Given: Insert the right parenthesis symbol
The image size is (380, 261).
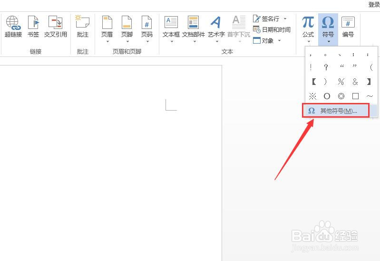Looking at the screenshot, I should [325, 82].
